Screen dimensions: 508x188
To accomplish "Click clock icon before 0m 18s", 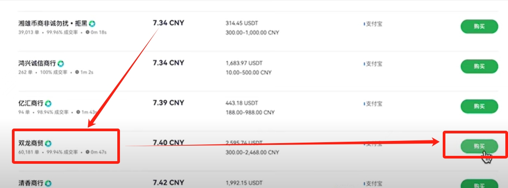I will (x=87, y=32).
